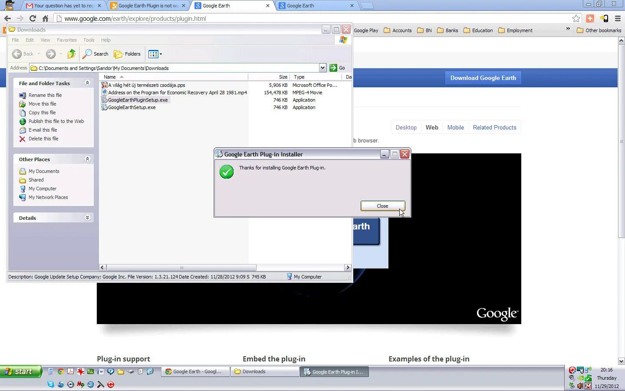Viewport: 625px width, 391px height.
Task: Click the Windows start button
Action: 21,371
